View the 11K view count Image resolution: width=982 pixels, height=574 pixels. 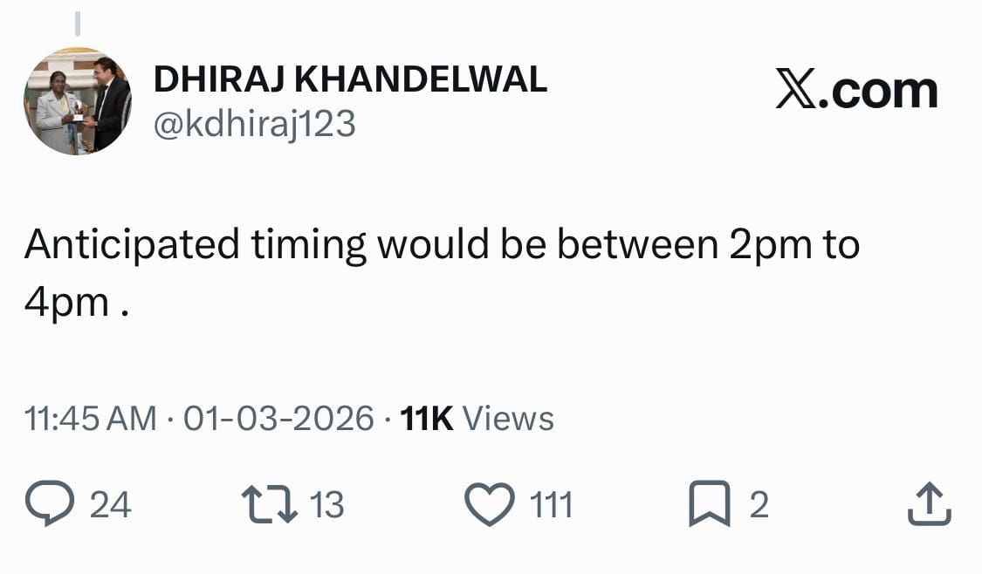tap(426, 419)
